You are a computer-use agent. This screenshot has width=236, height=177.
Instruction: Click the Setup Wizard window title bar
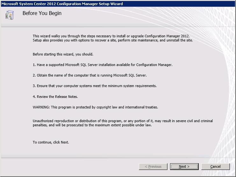coord(118,4)
